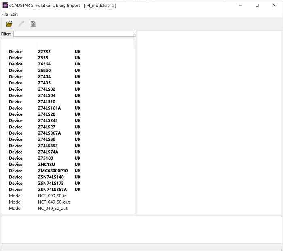Viewport: 283px width, 251px height.
Task: Open the Edit menu
Action: pos(14,14)
